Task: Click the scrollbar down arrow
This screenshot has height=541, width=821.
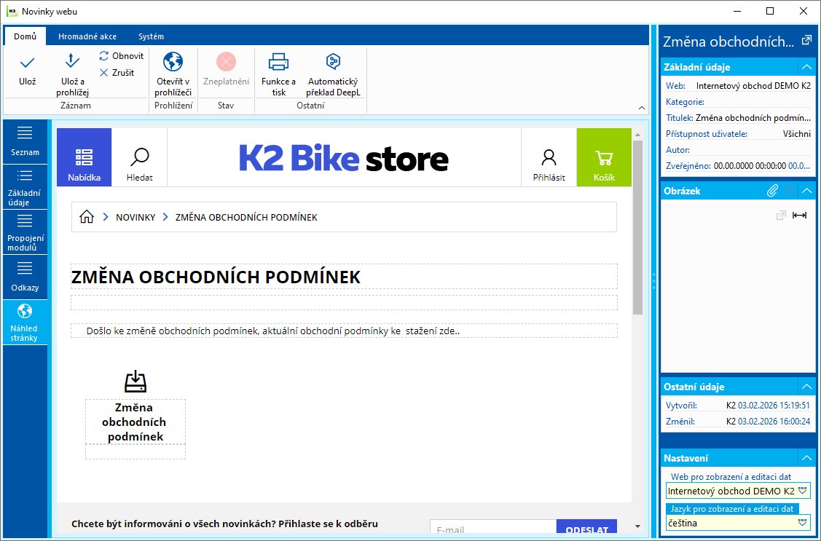Action: (x=637, y=526)
